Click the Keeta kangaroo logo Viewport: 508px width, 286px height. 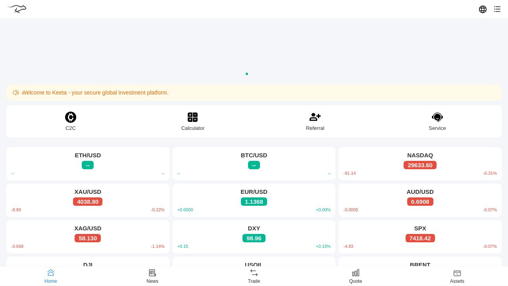[x=17, y=9]
